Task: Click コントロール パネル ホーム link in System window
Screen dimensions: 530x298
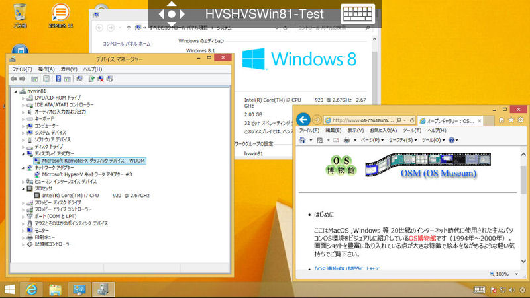Action: [127, 44]
